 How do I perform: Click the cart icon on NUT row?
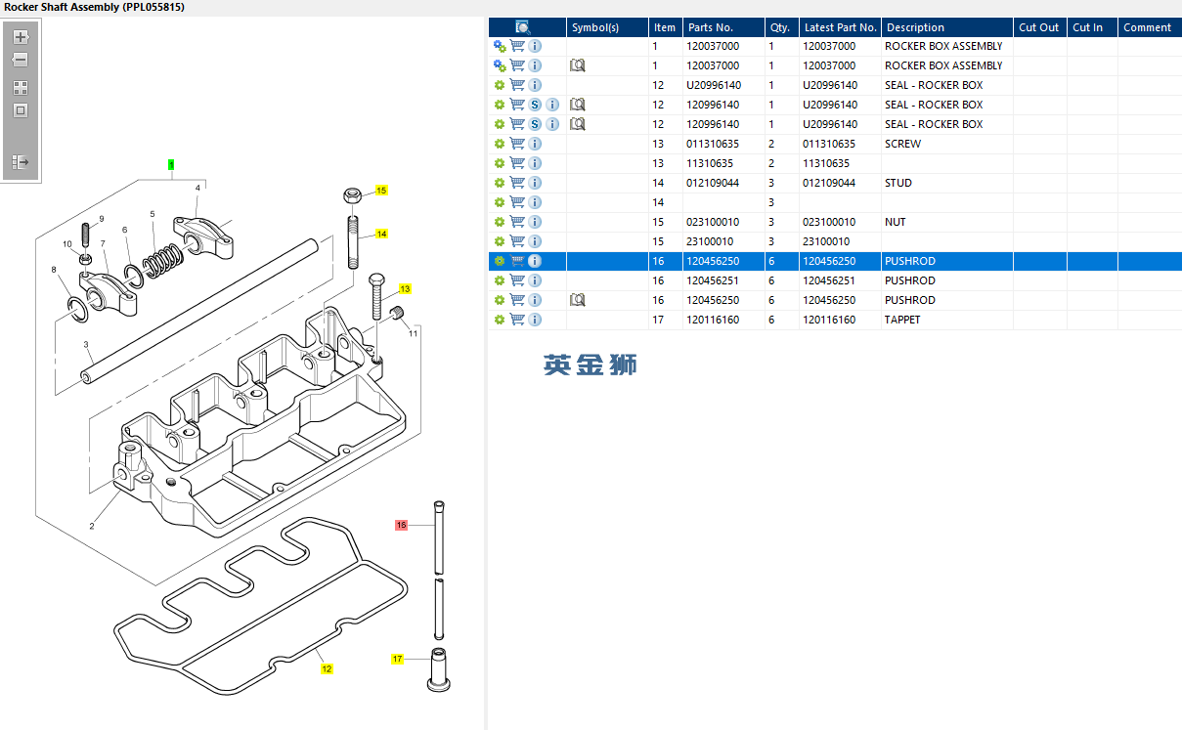pyautogui.click(x=517, y=222)
